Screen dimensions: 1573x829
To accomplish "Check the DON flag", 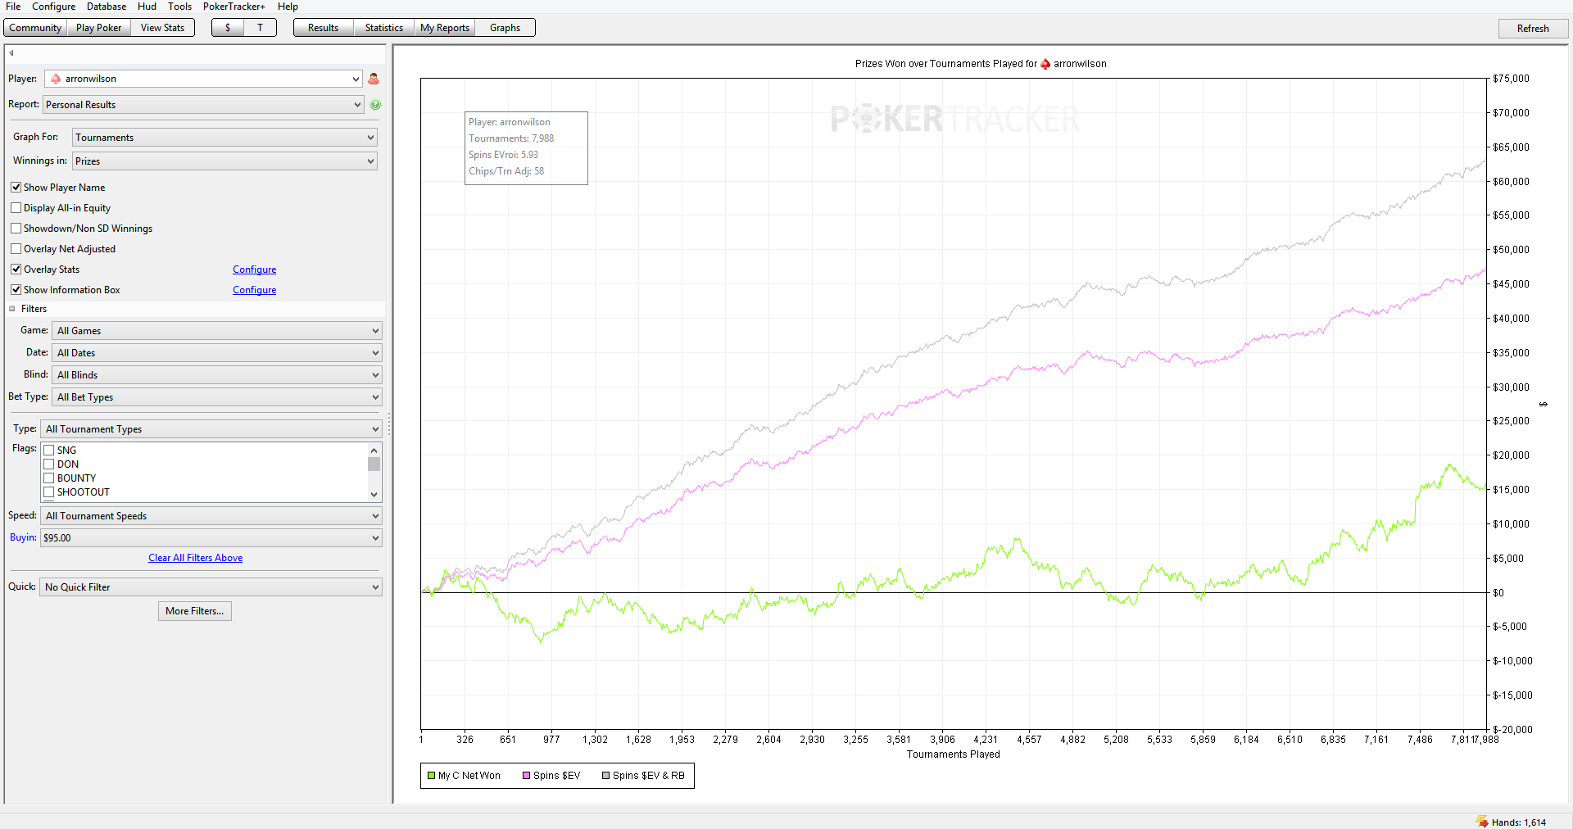I will (49, 464).
